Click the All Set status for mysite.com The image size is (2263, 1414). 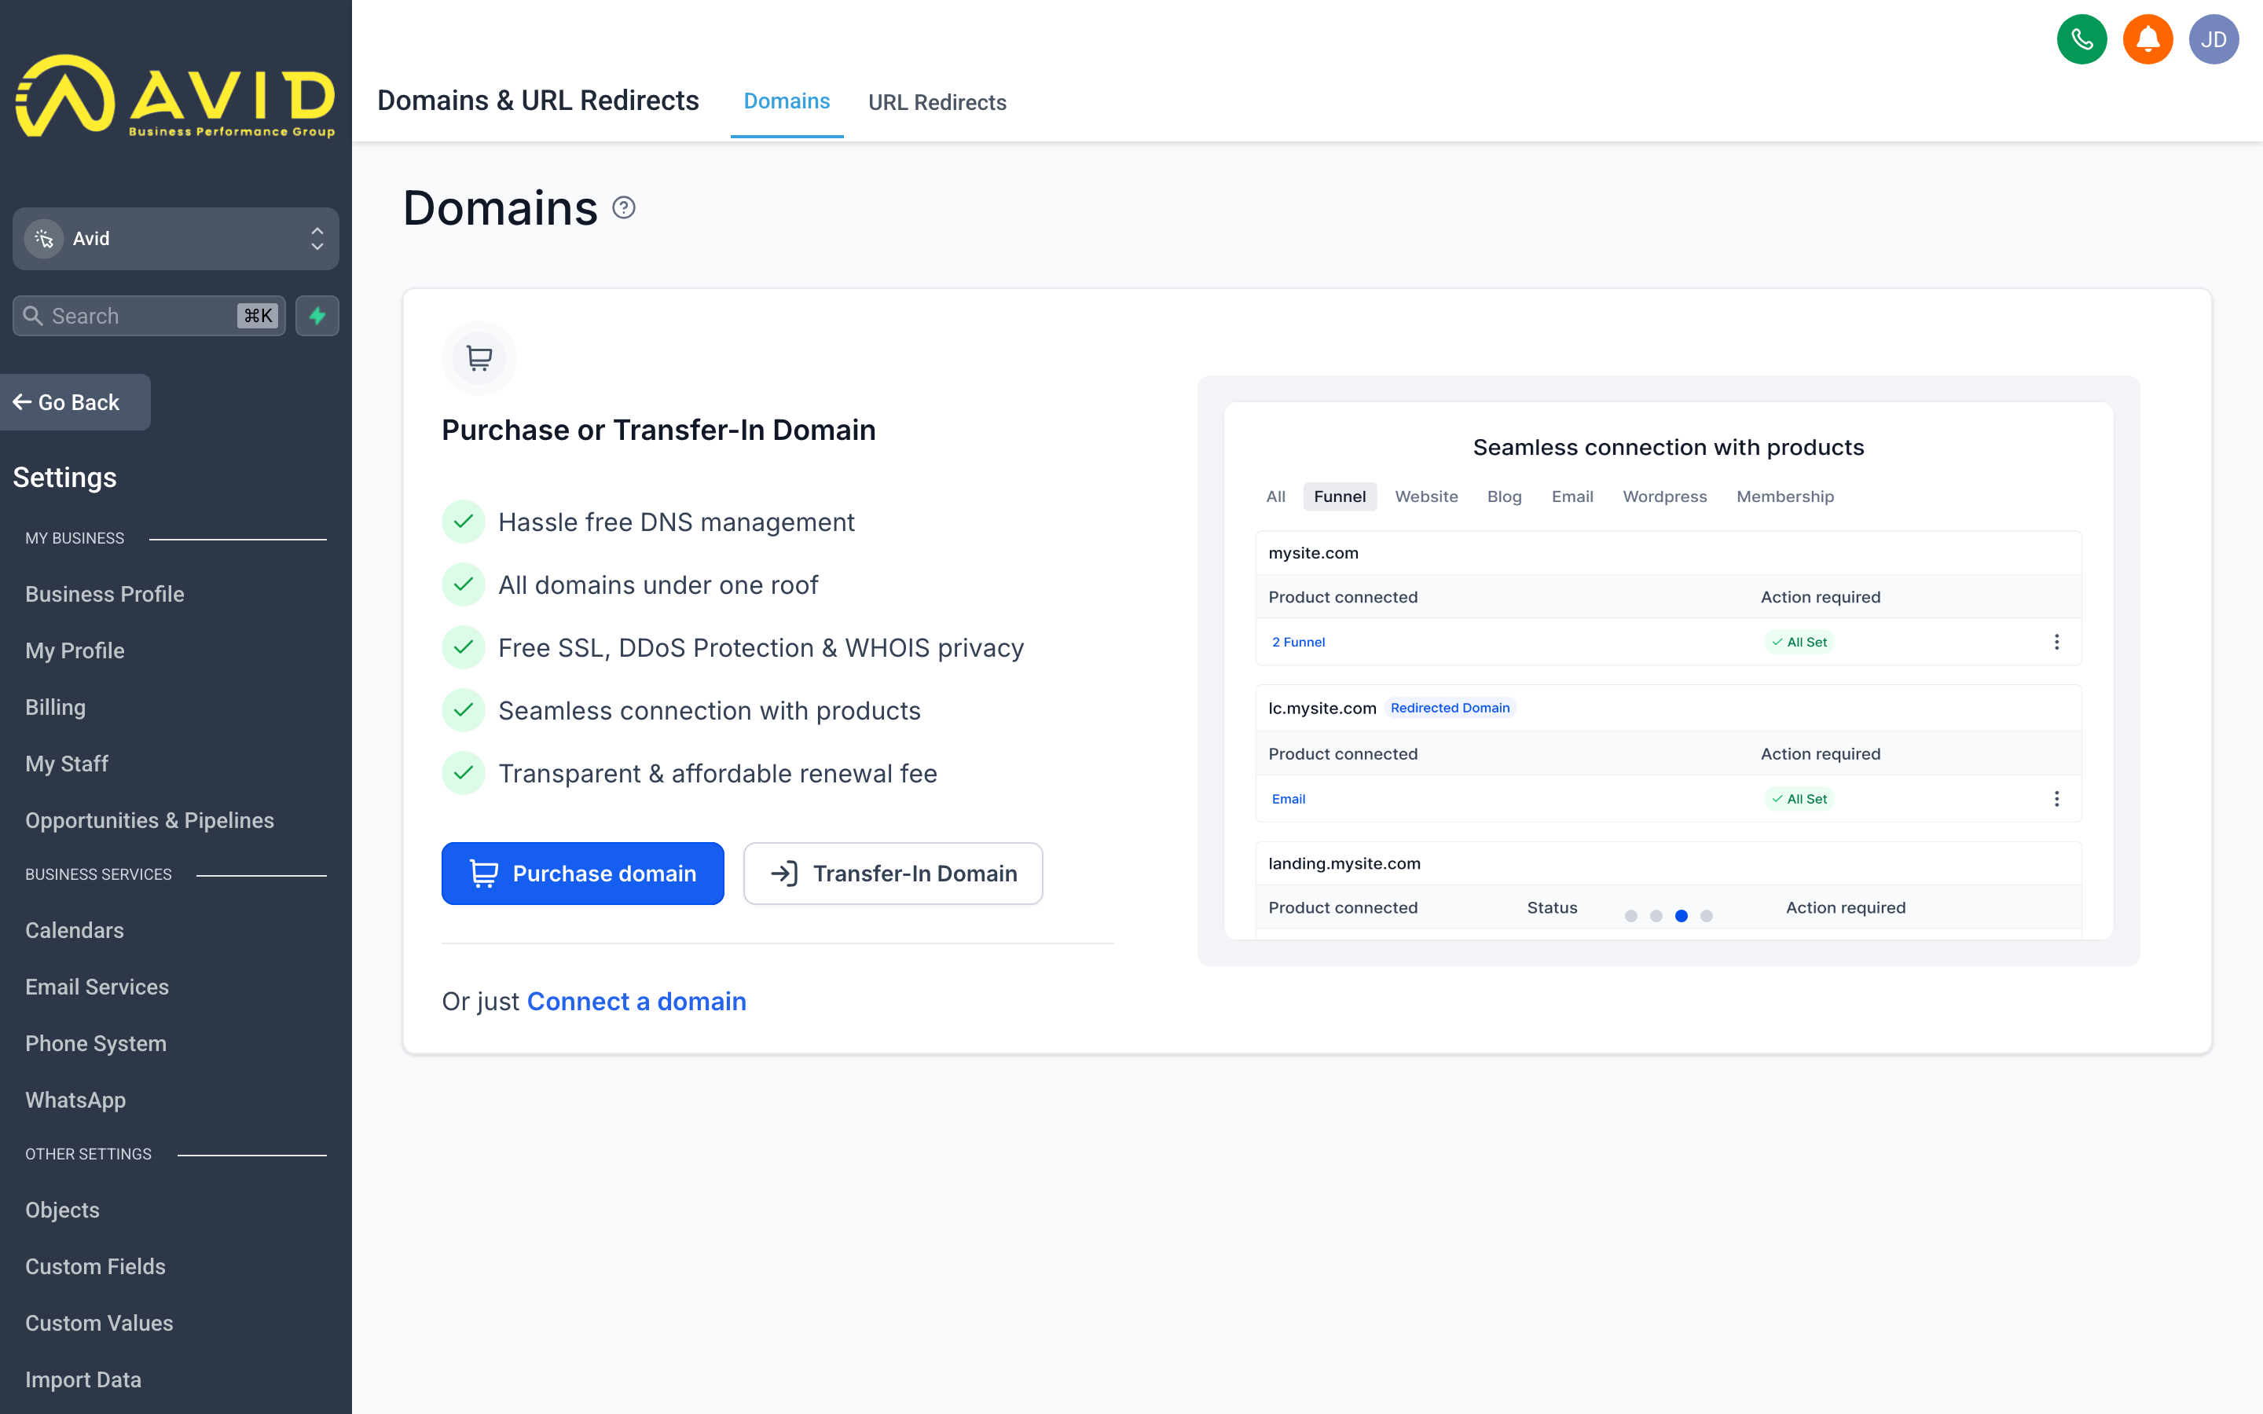[1799, 642]
